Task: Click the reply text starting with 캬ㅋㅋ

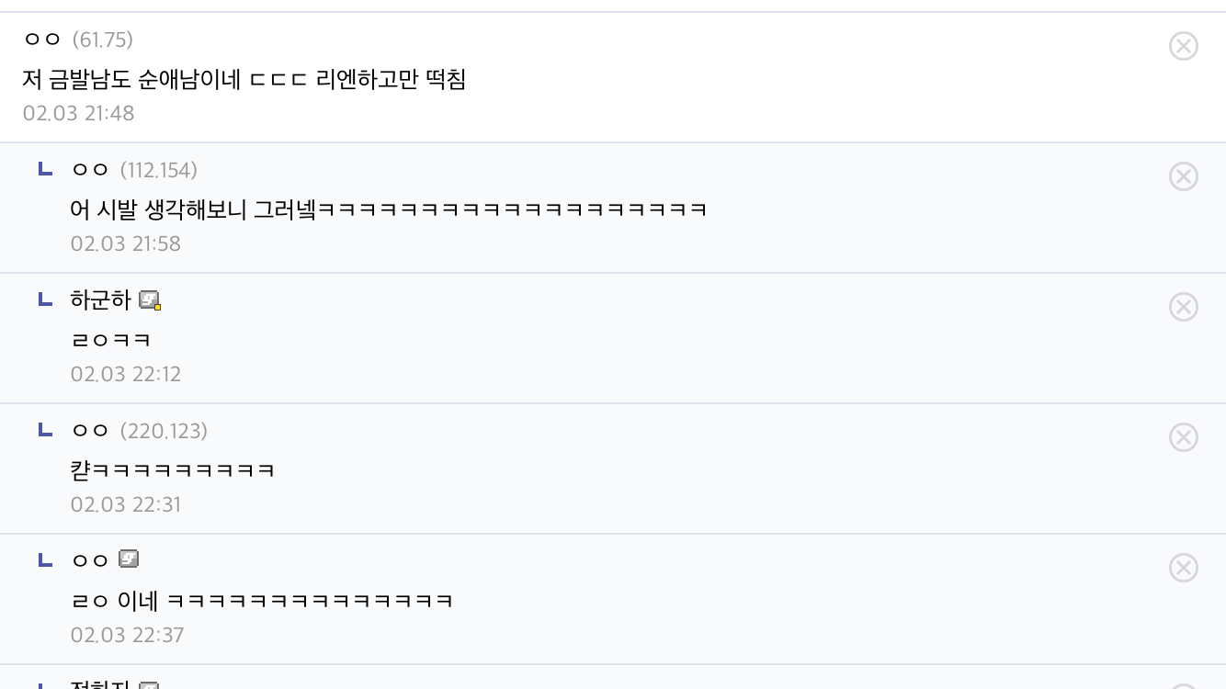Action: click(173, 470)
